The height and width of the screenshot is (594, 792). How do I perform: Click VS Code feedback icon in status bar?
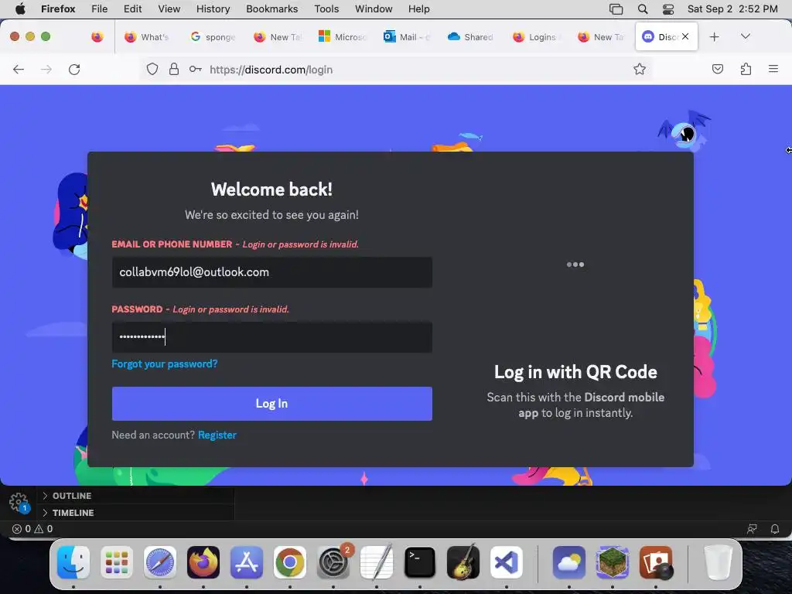tap(752, 529)
